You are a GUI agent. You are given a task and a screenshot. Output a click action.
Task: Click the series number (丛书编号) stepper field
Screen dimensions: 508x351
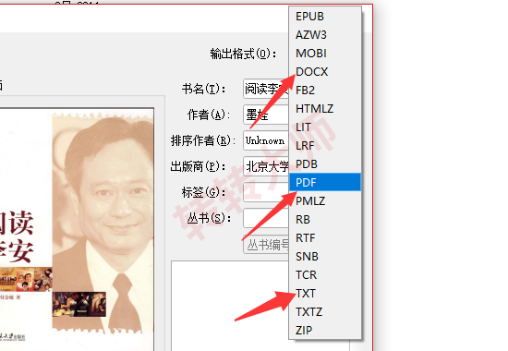tap(266, 245)
